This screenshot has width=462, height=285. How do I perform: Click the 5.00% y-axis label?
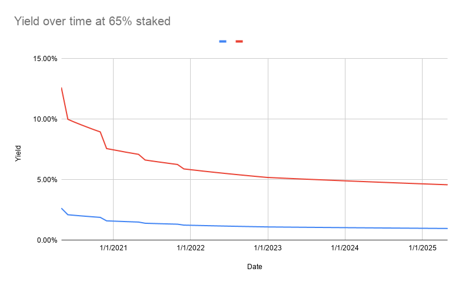pos(47,180)
